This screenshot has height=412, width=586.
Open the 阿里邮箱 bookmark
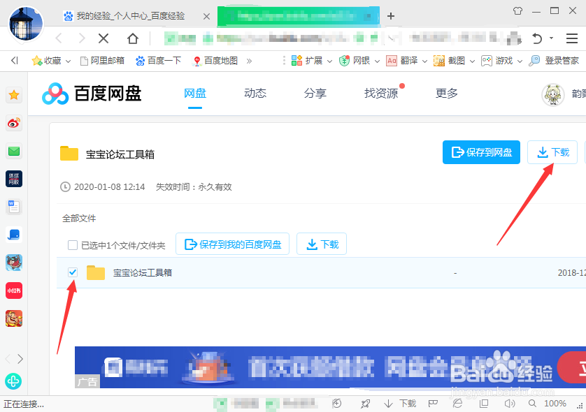(102, 61)
